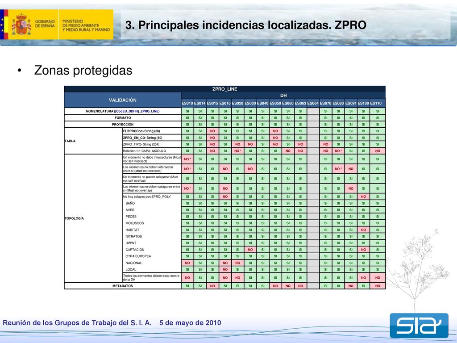The image size is (457, 343).
Task: Select column header ES010
Action: click(187, 103)
